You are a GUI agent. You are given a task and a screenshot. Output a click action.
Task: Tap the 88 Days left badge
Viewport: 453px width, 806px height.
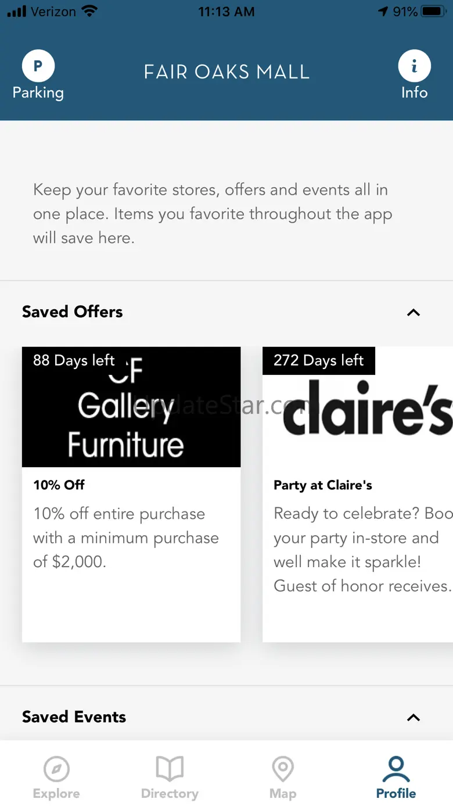[x=74, y=360]
